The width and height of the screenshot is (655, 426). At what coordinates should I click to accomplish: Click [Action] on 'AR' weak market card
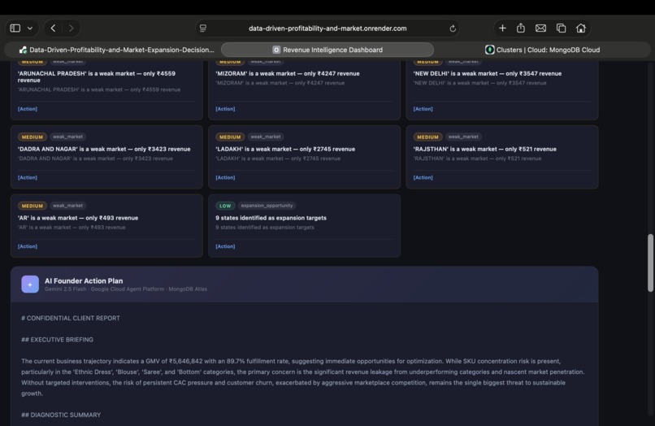28,246
